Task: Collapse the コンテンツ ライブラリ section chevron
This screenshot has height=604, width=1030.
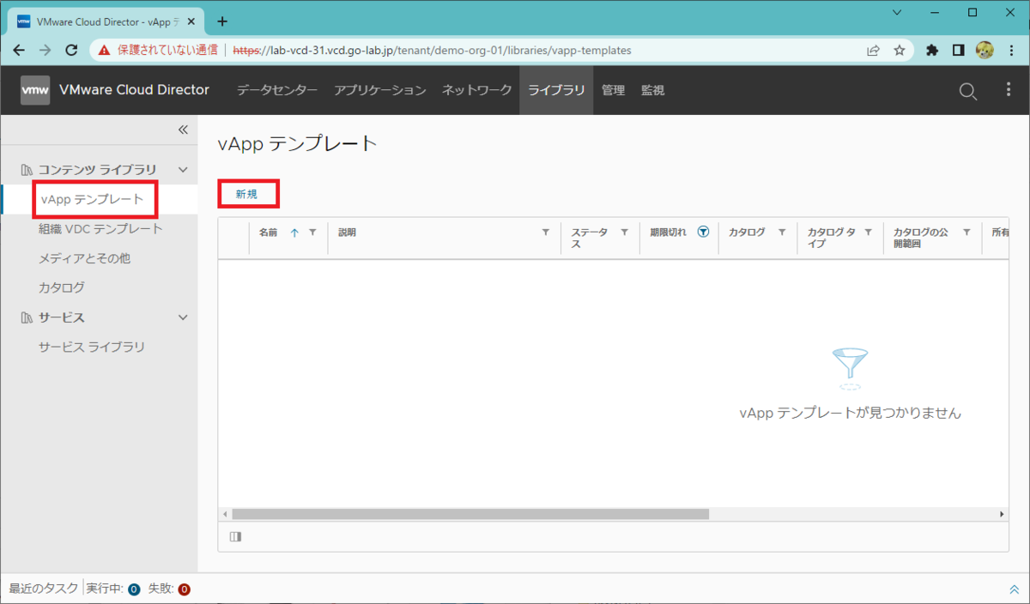Action: [x=183, y=170]
